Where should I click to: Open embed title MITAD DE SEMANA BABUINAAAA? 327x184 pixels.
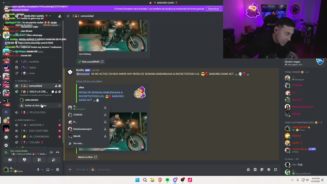(x=101, y=96)
